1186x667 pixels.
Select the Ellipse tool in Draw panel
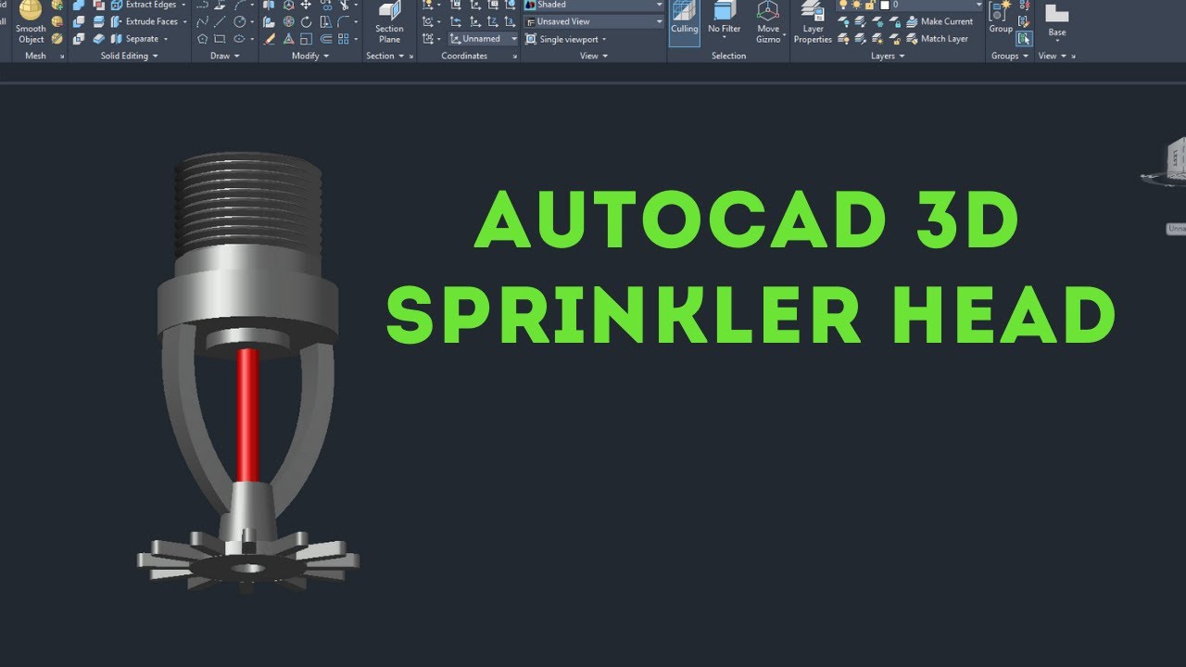pyautogui.click(x=239, y=39)
